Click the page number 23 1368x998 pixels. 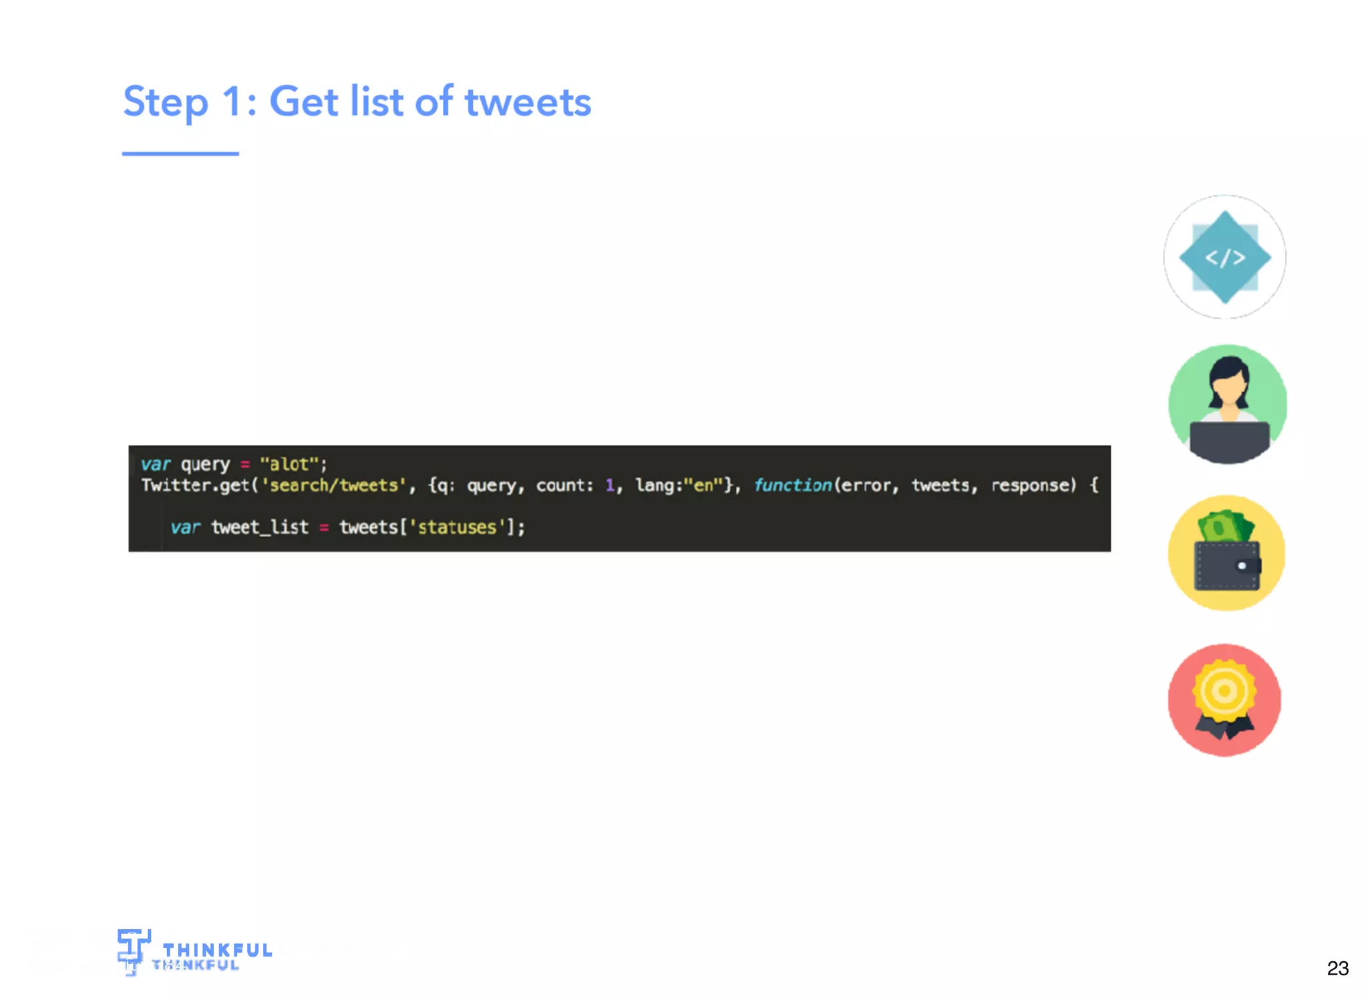(1337, 968)
